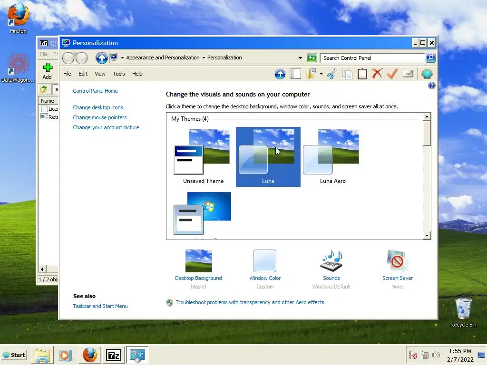Click the Paste clipboard icon

coord(362,74)
